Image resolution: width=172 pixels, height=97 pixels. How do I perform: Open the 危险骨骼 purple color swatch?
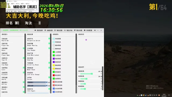tap(54, 59)
